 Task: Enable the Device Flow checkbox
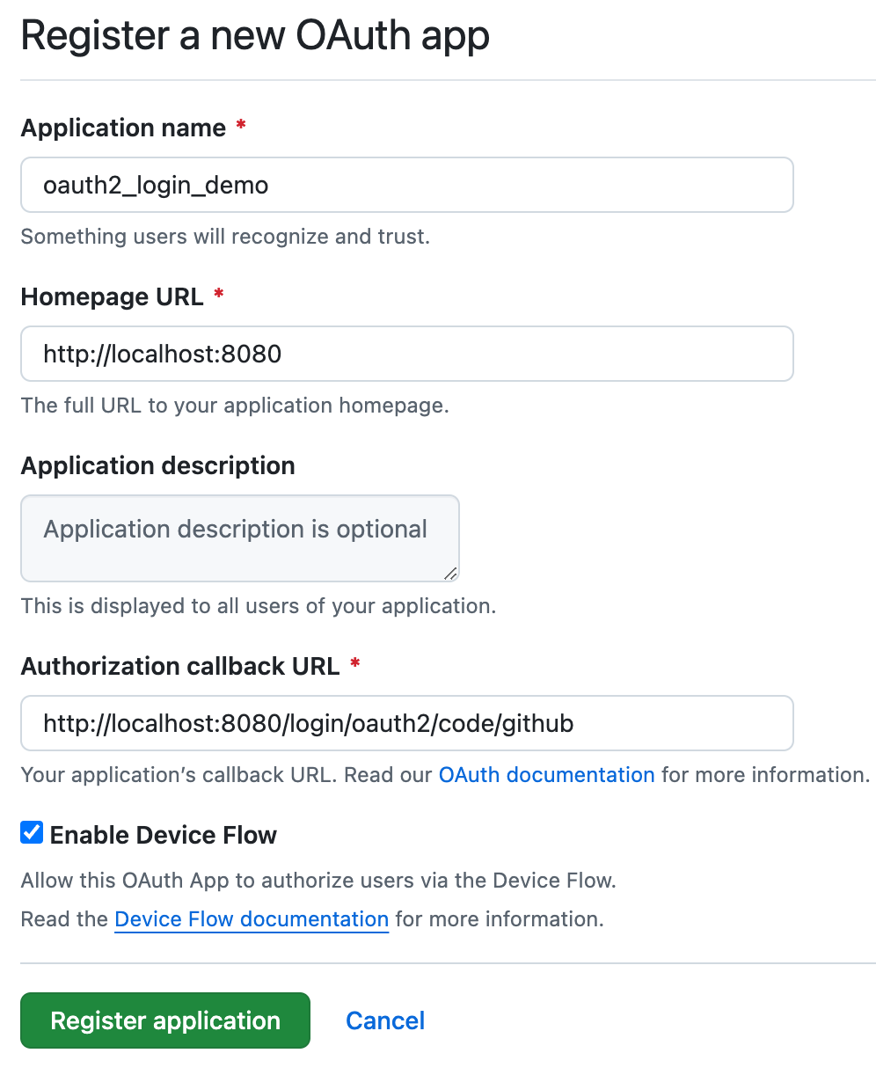pos(32,832)
